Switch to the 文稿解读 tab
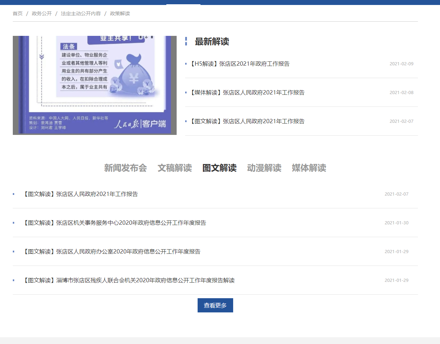 tap(175, 168)
